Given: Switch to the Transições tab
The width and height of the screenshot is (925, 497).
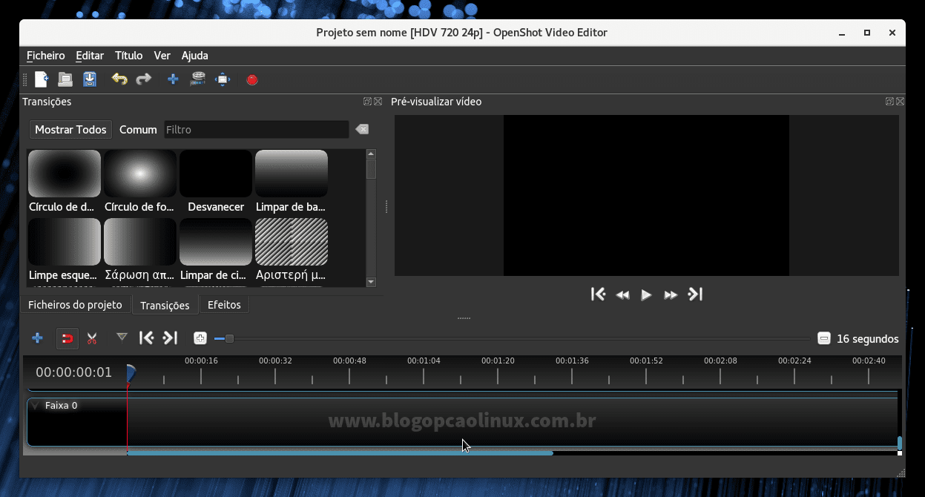Looking at the screenshot, I should click(x=165, y=305).
